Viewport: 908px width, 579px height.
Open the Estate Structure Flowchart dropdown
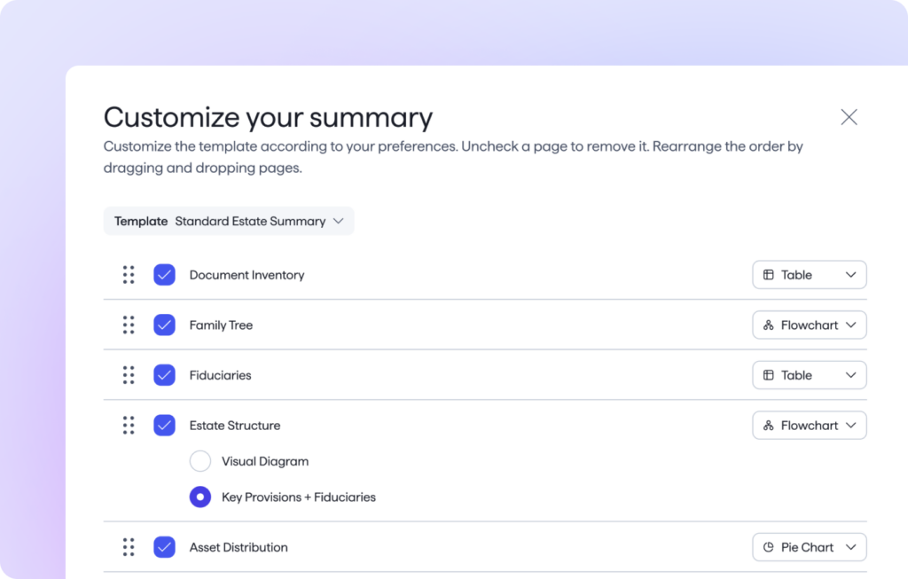coord(809,426)
